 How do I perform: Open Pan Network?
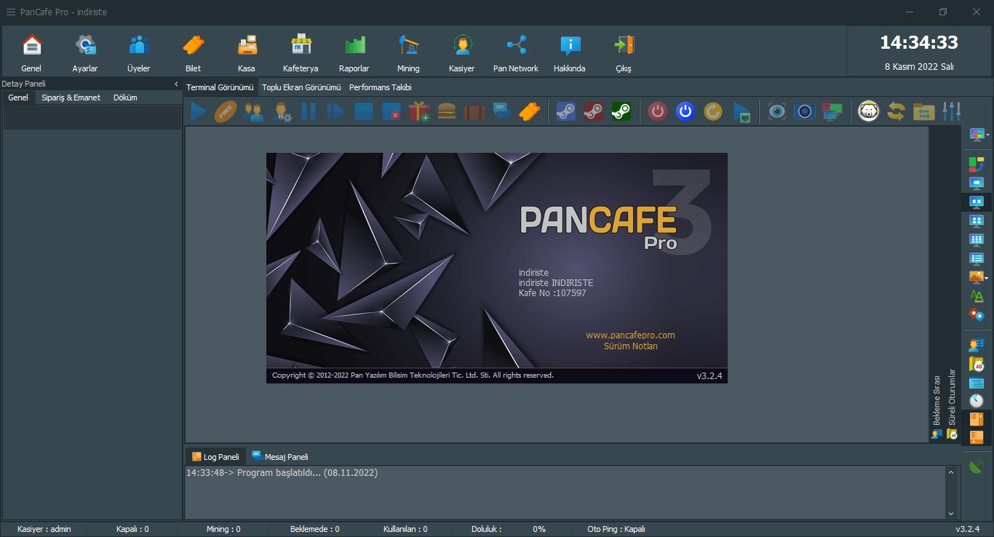click(516, 53)
